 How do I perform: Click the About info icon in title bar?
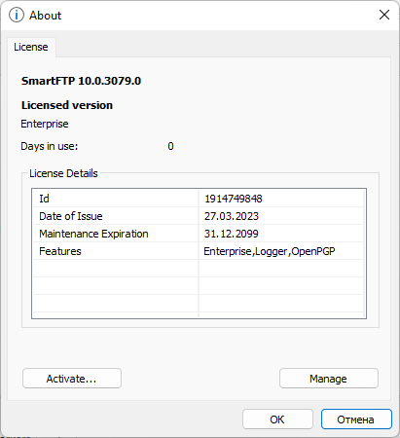pos(16,15)
